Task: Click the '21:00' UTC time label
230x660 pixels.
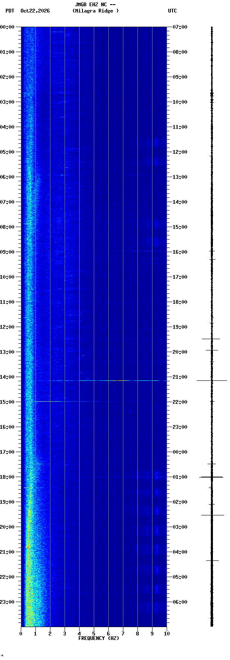Action: coord(180,377)
